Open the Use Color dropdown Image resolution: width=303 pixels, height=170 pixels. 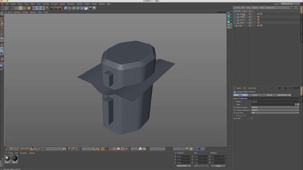pos(275,113)
